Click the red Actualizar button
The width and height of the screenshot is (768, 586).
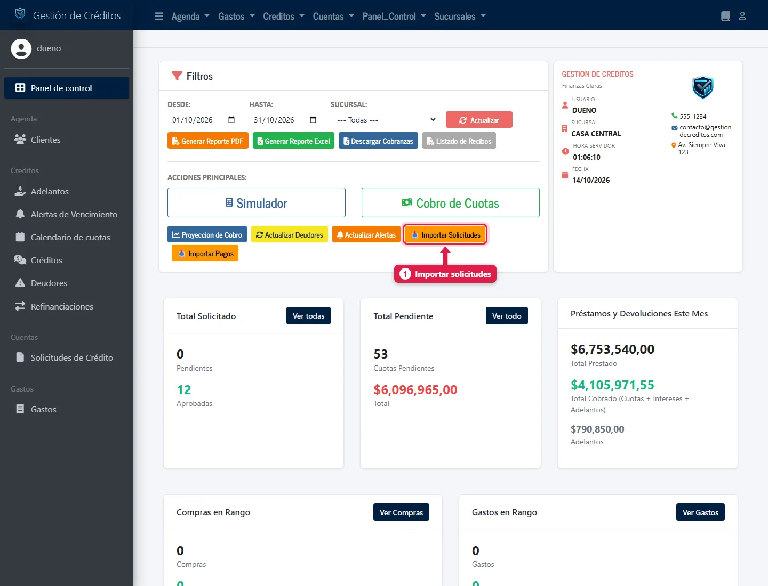(x=479, y=120)
